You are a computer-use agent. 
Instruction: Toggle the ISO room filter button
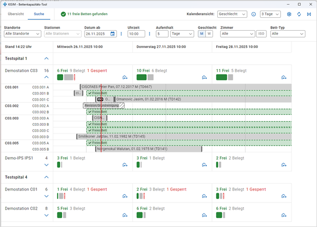(261, 34)
